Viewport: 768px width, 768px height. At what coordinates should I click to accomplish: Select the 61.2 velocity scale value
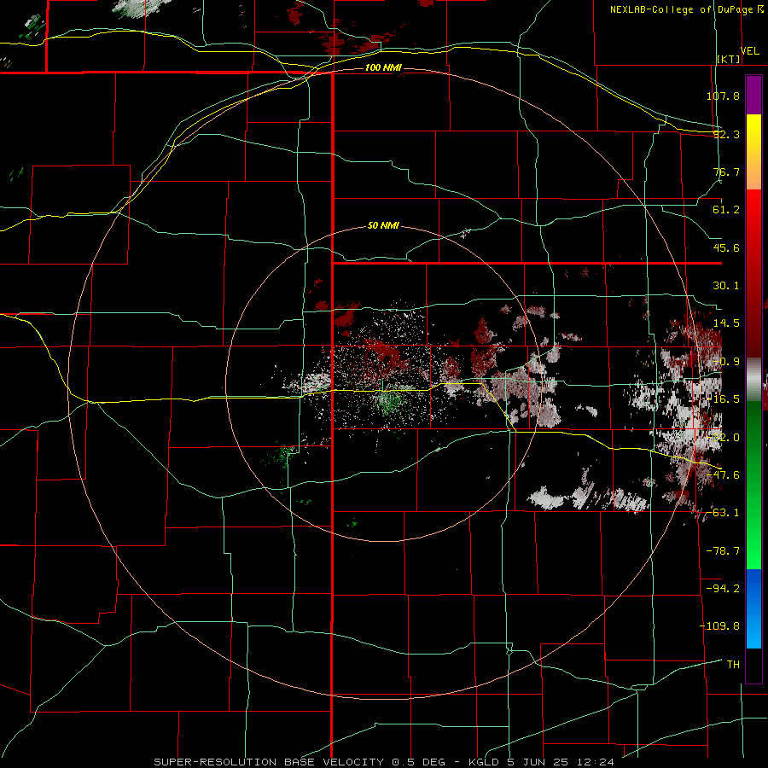tap(726, 210)
